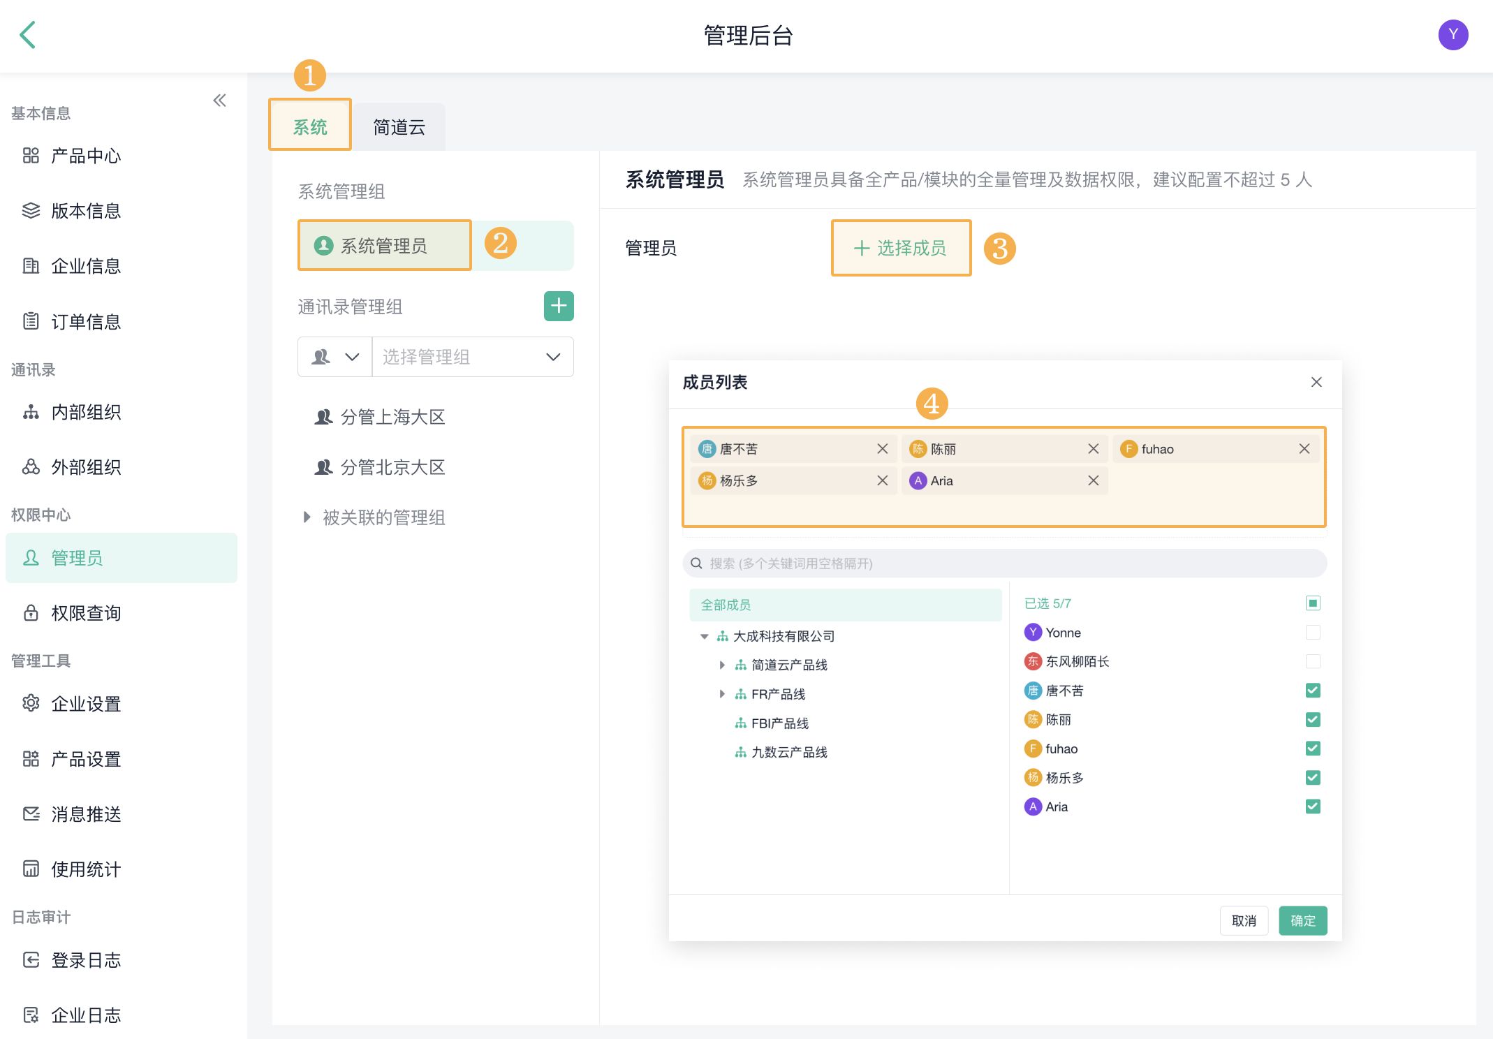The height and width of the screenshot is (1039, 1493).
Task: Open 企业设置 in the sidebar
Action: [x=86, y=704]
